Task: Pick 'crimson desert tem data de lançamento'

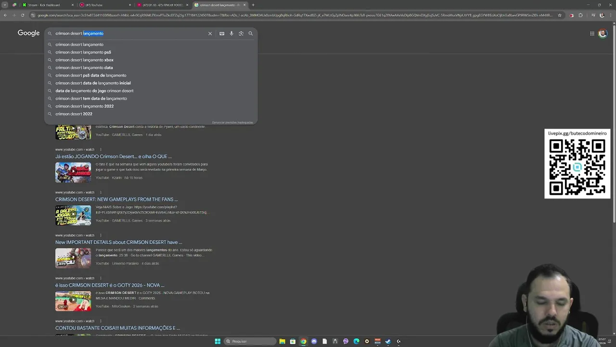Action: click(x=91, y=98)
